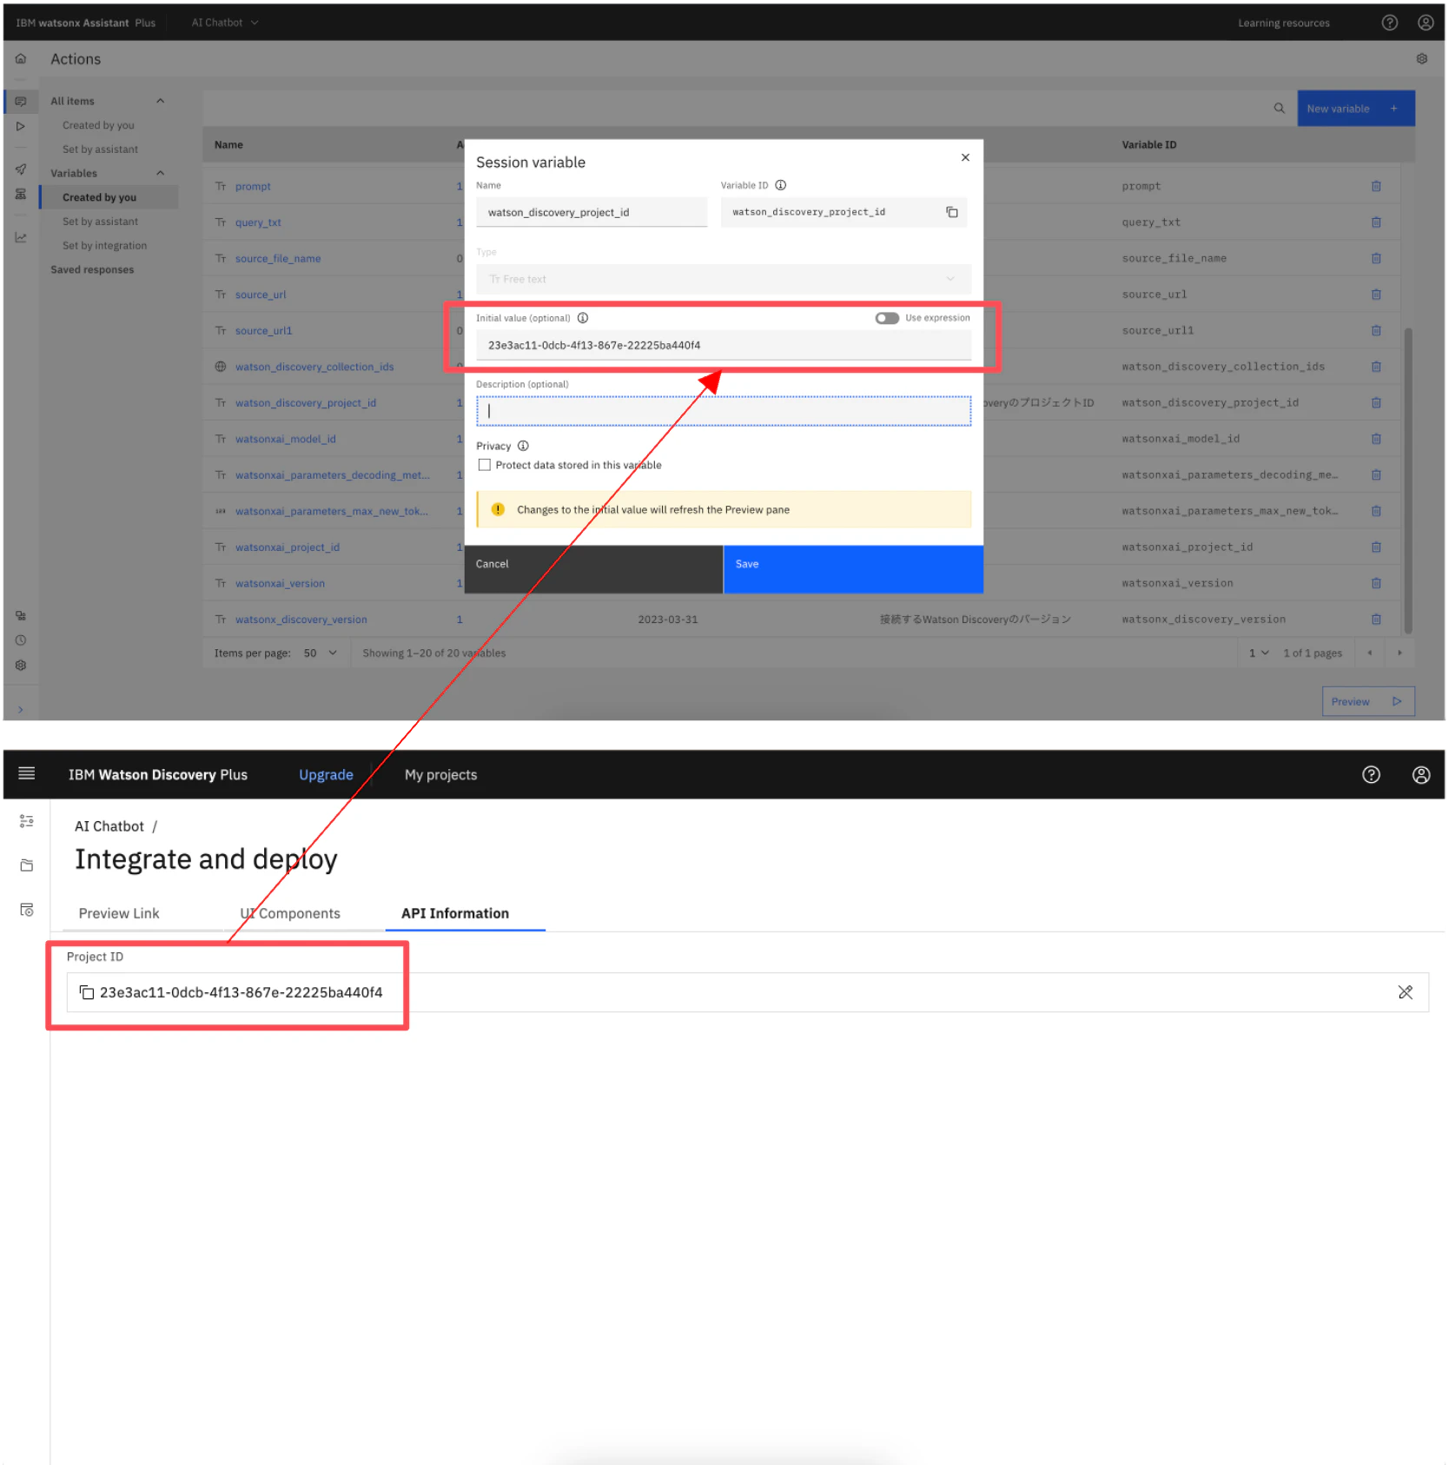
Task: Open Discovery sidebar integrate and deploy icon
Action: (27, 909)
